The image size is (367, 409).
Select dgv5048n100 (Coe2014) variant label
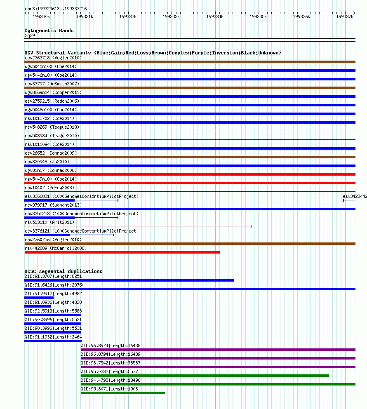point(51,110)
